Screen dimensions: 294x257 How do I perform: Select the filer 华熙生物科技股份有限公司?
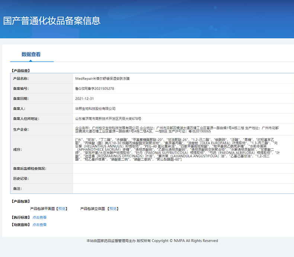point(95,109)
